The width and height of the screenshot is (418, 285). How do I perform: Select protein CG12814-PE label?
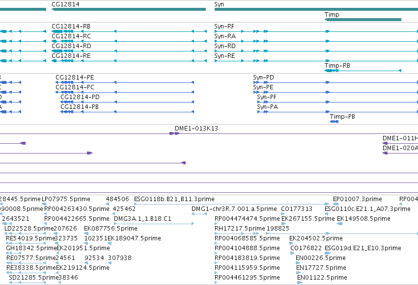(75, 78)
